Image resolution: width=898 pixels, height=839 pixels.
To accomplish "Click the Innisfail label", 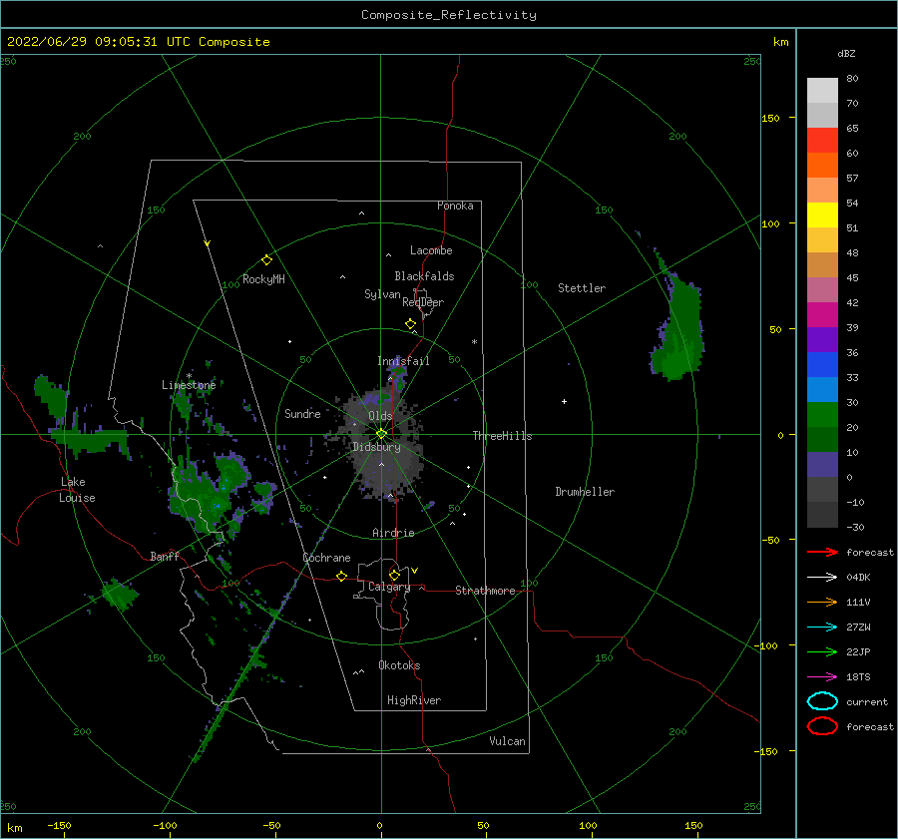I will (x=403, y=361).
